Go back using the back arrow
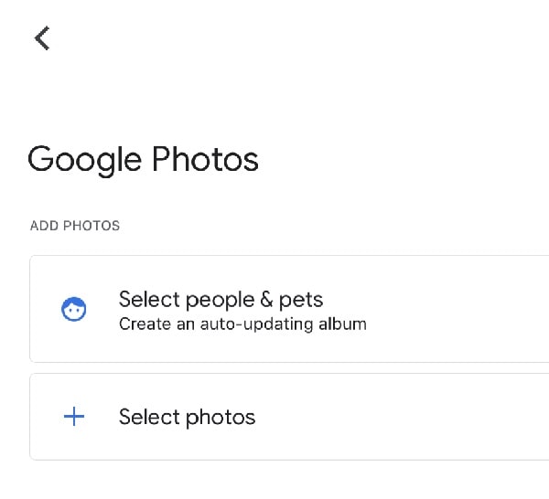Image resolution: width=549 pixels, height=499 pixels. coord(41,37)
